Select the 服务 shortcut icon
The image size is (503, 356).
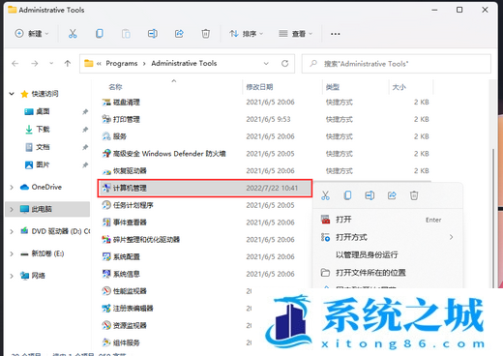tap(106, 136)
